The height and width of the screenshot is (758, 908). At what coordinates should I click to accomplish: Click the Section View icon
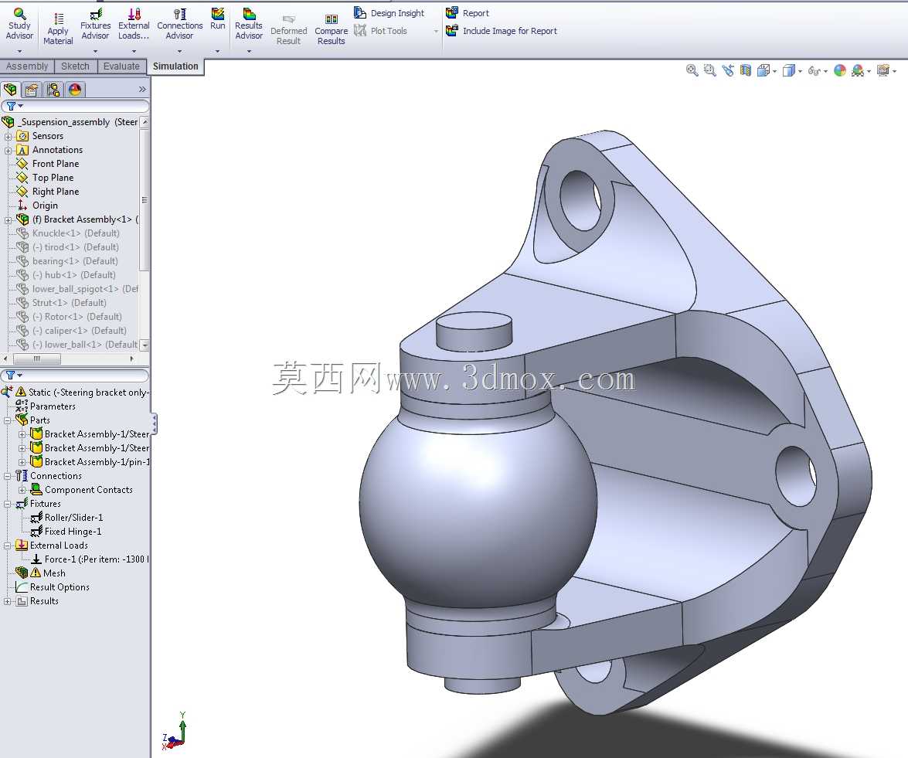[746, 70]
